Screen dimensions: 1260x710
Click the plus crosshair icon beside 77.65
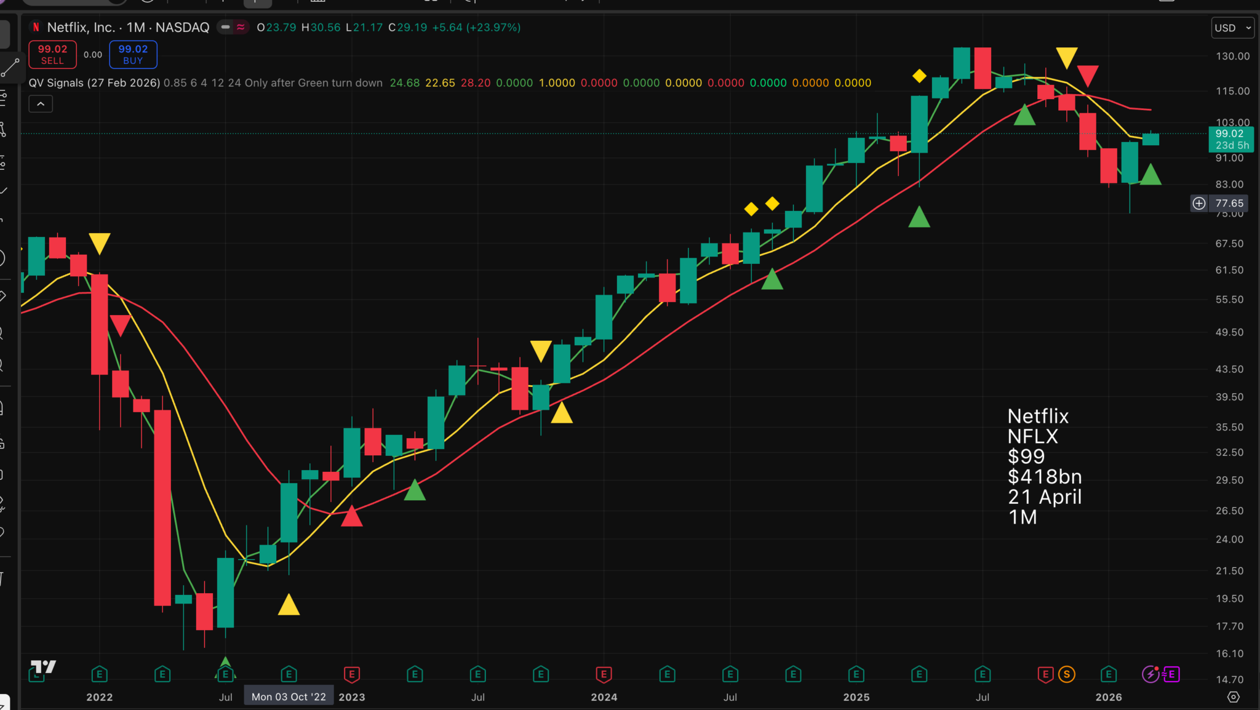coord(1199,203)
